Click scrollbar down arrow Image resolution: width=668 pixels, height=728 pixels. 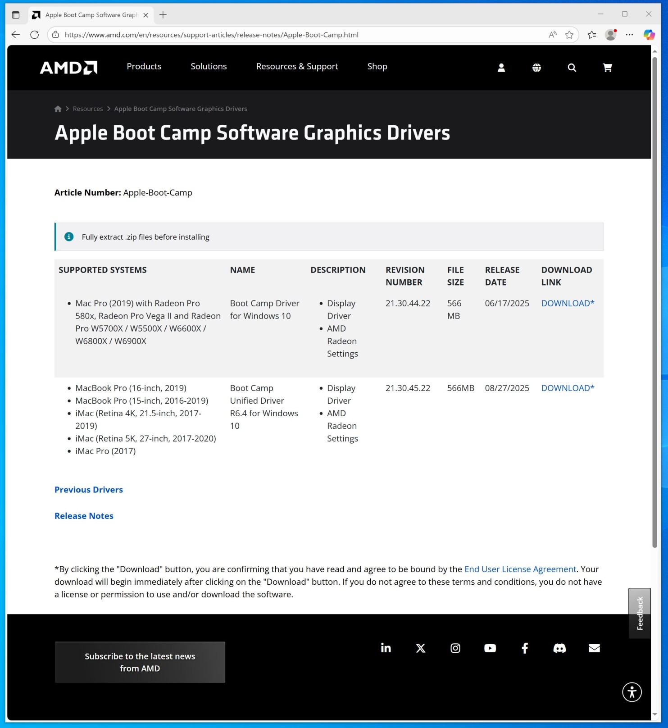(655, 715)
